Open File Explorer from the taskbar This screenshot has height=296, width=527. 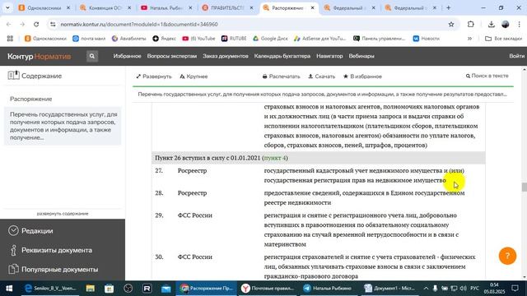coord(90,289)
